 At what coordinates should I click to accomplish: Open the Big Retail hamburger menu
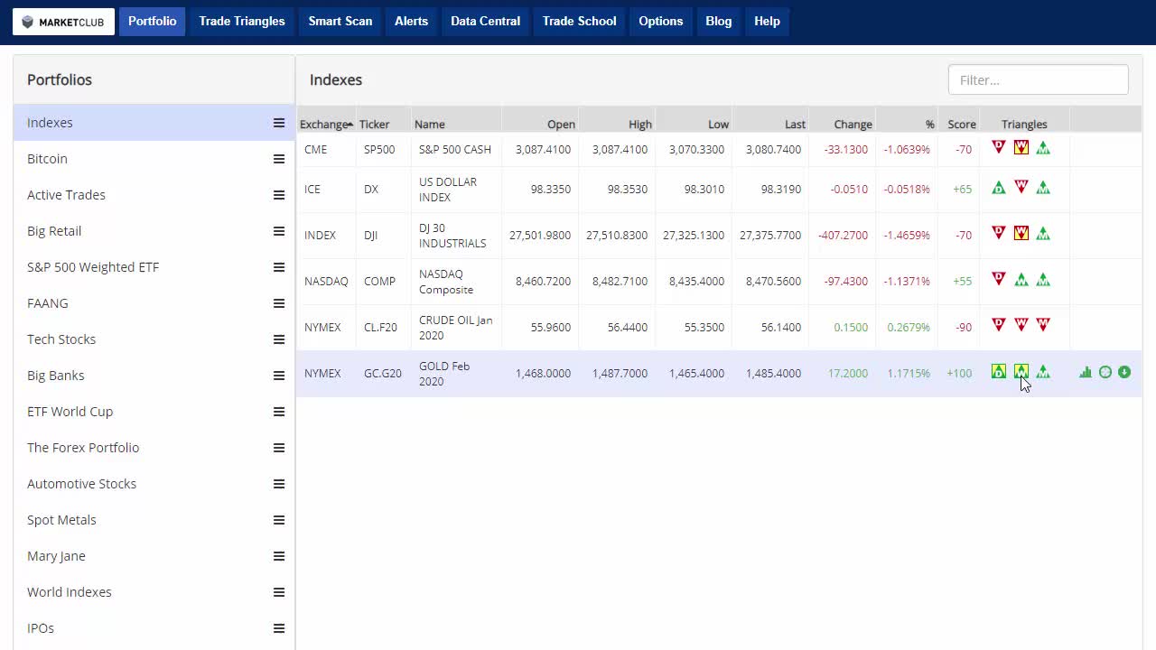[279, 231]
